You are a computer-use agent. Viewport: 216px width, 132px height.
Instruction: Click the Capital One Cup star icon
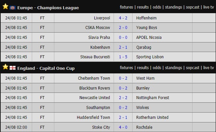[x=5, y=67]
